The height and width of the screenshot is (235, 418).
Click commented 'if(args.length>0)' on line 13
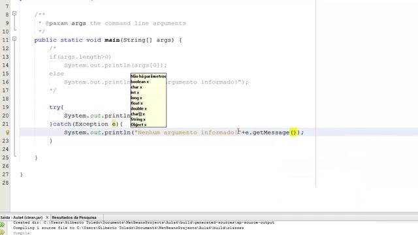click(80, 57)
